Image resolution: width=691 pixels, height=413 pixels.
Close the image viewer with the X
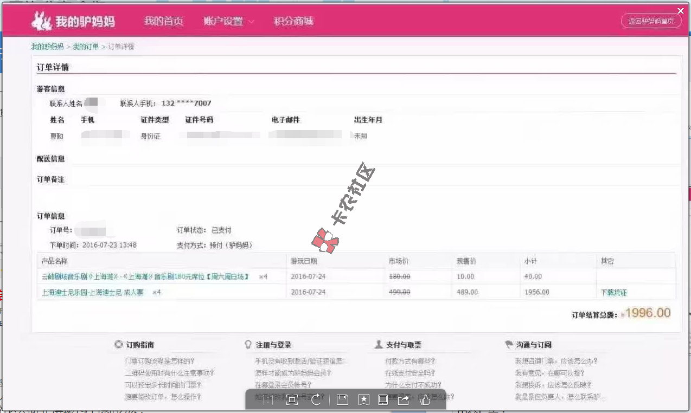coord(681,11)
